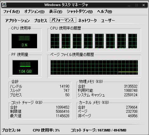This screenshot has width=149, height=135.
Task: Click the 物理メモリ (KB) group title
Action: coord(91,82)
